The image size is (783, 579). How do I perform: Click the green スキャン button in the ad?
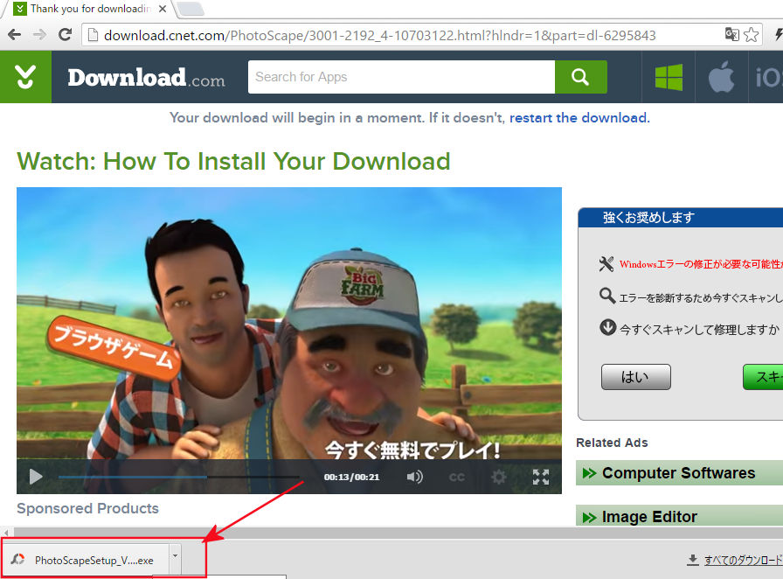pos(763,376)
